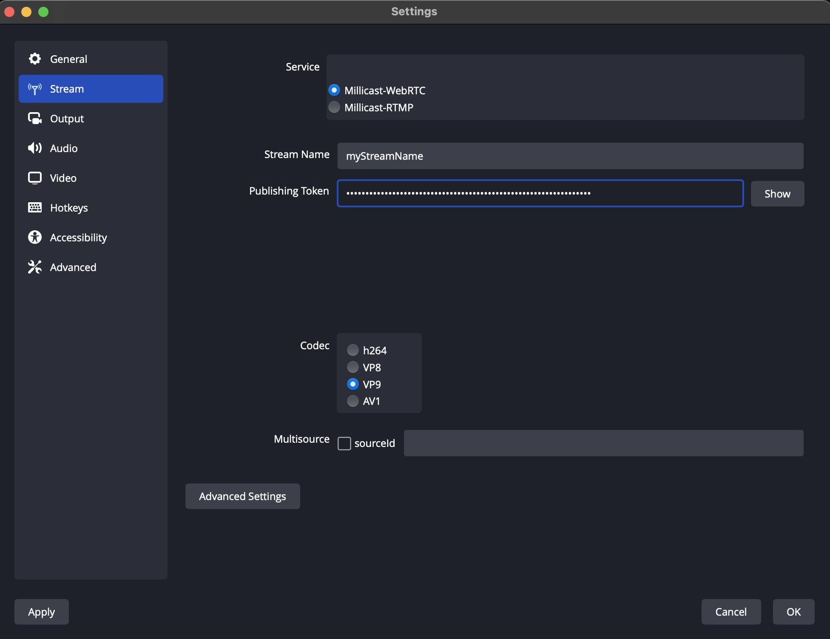Click the Stream Name text field

[570, 156]
